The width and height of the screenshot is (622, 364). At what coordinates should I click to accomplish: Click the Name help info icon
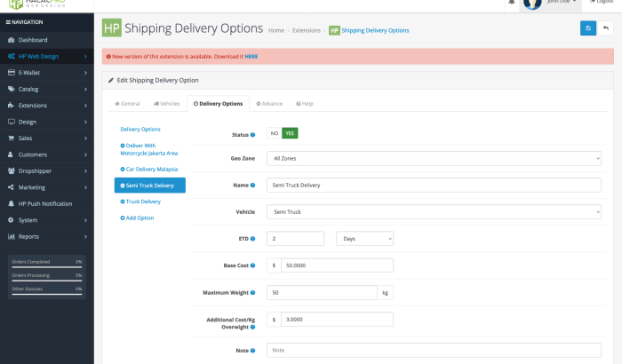click(252, 186)
